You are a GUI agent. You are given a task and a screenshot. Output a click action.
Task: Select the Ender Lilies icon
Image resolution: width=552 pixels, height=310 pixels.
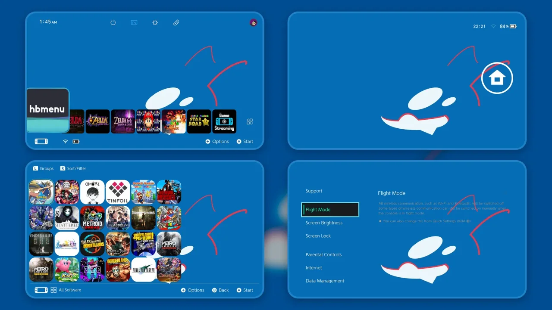41,244
